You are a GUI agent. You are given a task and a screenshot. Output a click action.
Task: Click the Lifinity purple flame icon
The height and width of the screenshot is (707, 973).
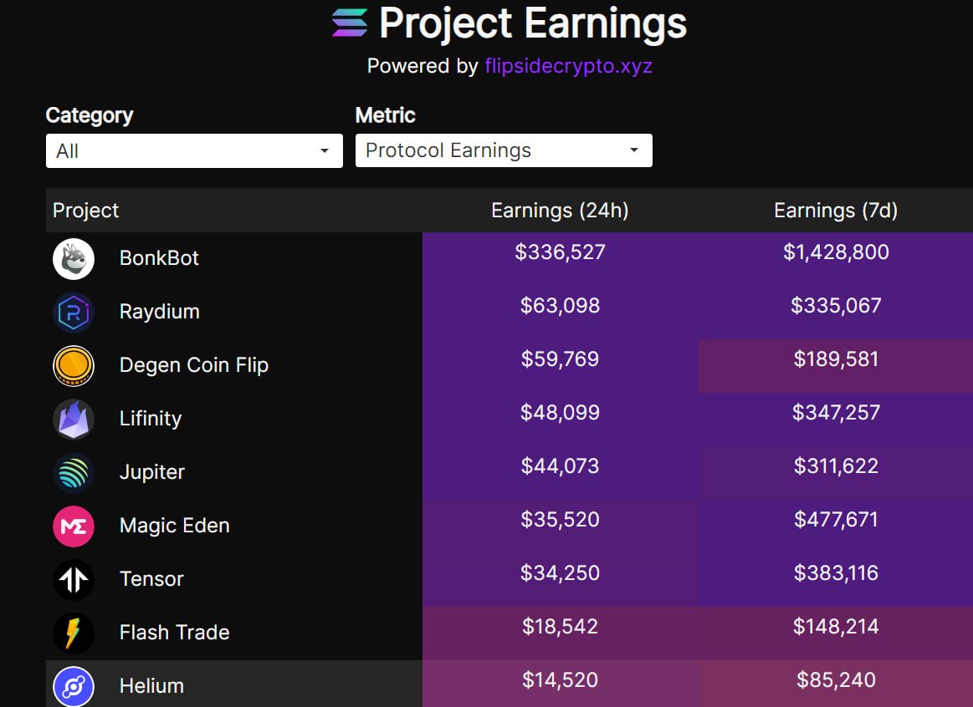coord(74,420)
